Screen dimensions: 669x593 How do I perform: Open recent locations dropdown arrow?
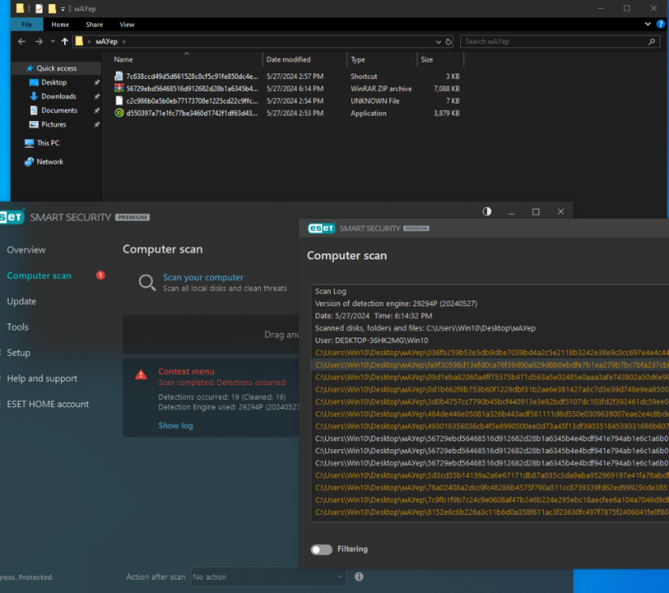point(52,41)
